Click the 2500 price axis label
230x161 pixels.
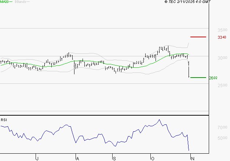(222, 85)
